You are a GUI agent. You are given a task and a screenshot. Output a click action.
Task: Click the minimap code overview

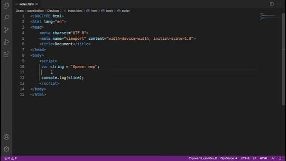tap(270, 17)
